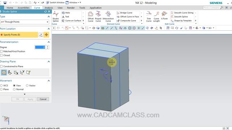Select the General drawing plane icon

[x=28, y=73]
